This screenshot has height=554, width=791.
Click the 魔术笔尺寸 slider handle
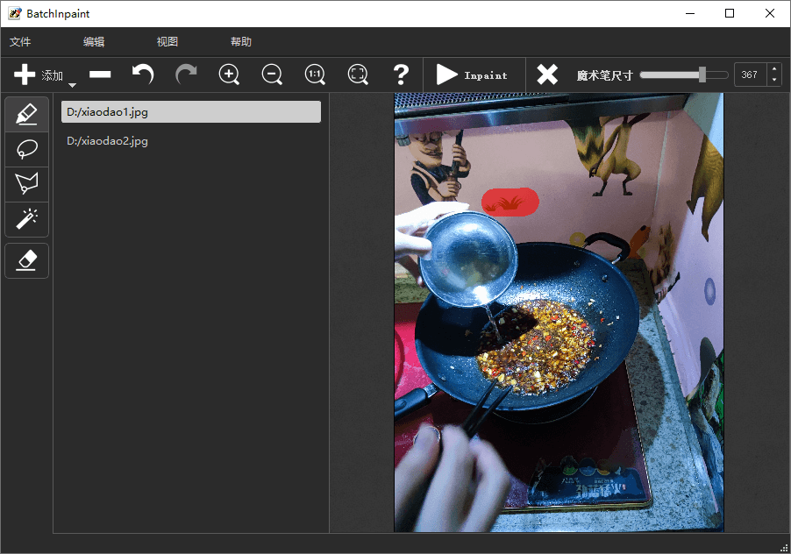click(x=702, y=75)
